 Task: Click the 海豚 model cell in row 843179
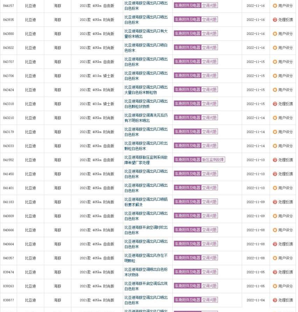click(x=57, y=132)
